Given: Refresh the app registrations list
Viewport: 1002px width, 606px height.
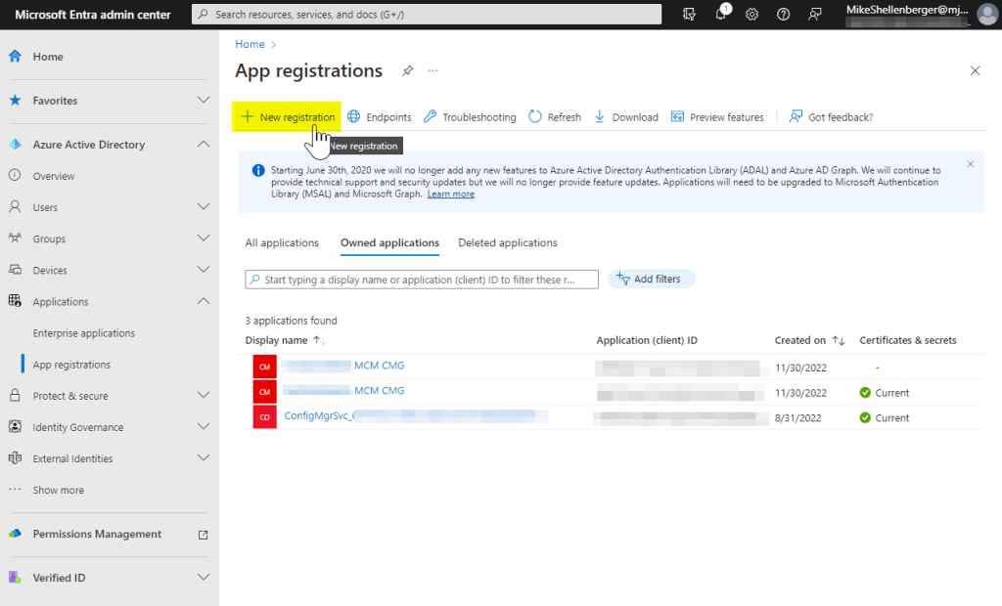Looking at the screenshot, I should [555, 117].
